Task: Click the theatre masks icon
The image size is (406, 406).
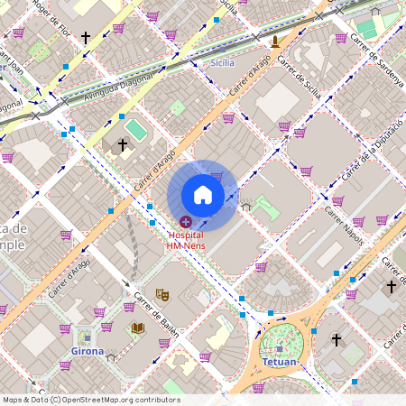Action: coord(162,295)
